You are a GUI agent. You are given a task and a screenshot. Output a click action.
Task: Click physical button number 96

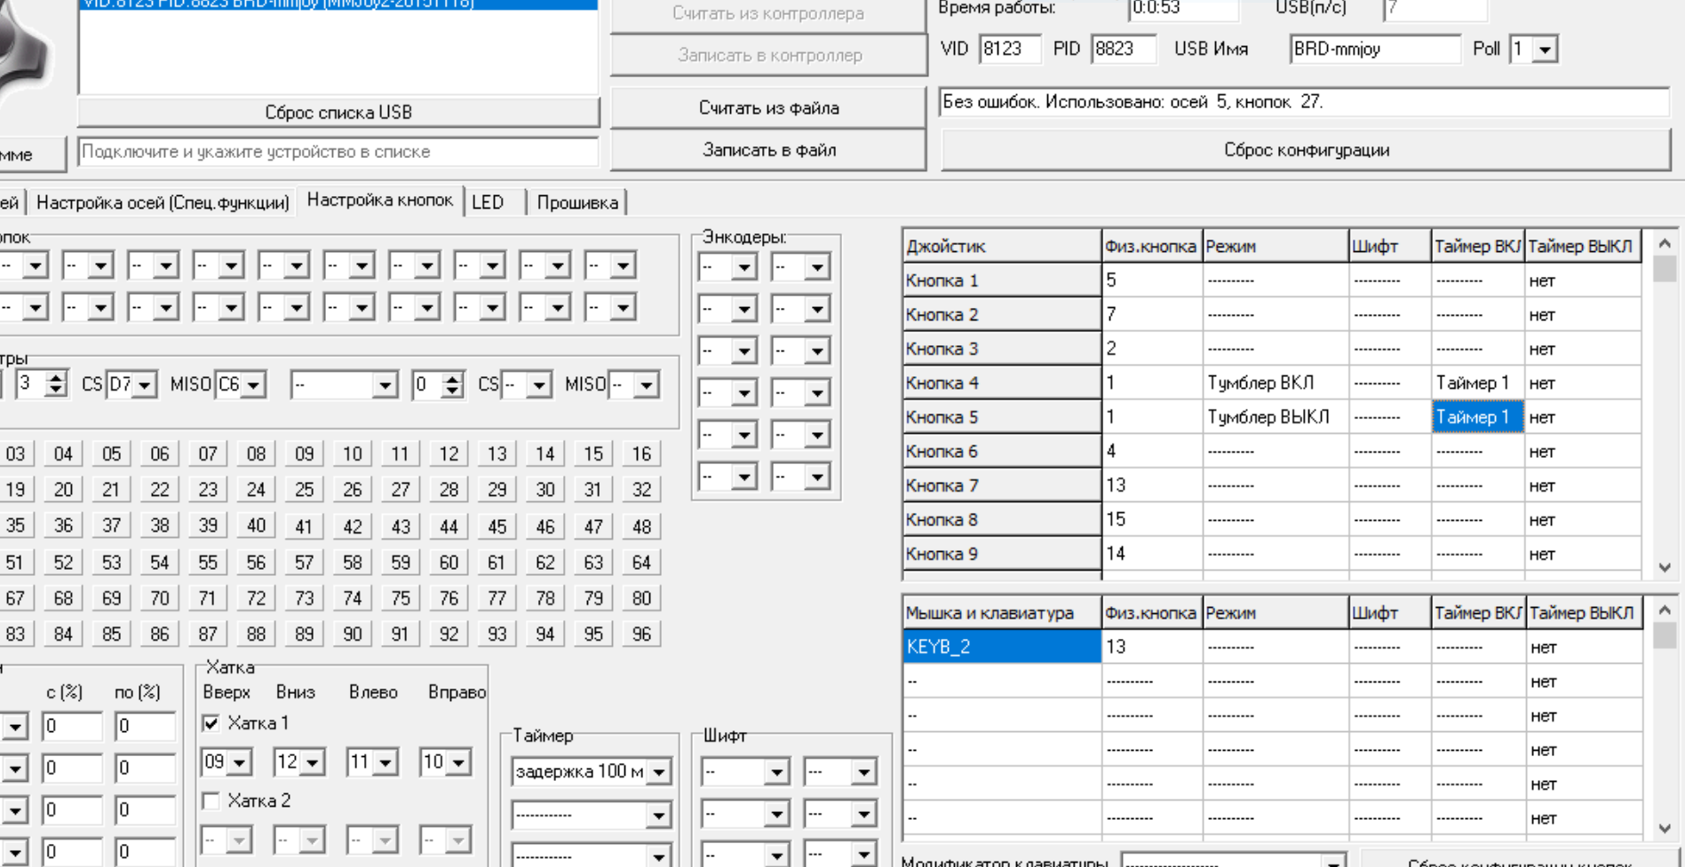click(641, 634)
